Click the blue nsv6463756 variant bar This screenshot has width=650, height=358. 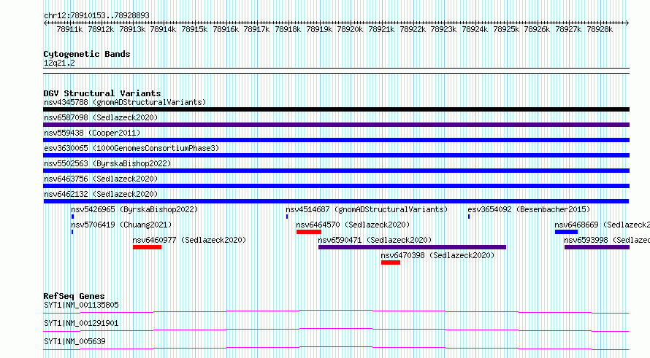(x=336, y=186)
